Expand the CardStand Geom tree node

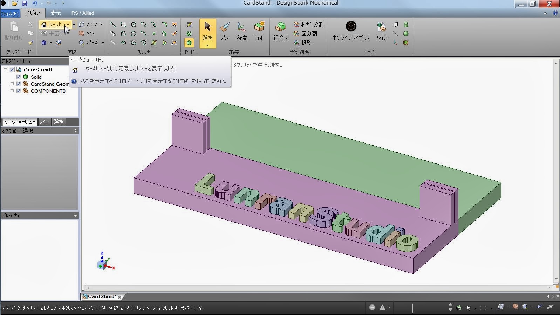(x=12, y=84)
